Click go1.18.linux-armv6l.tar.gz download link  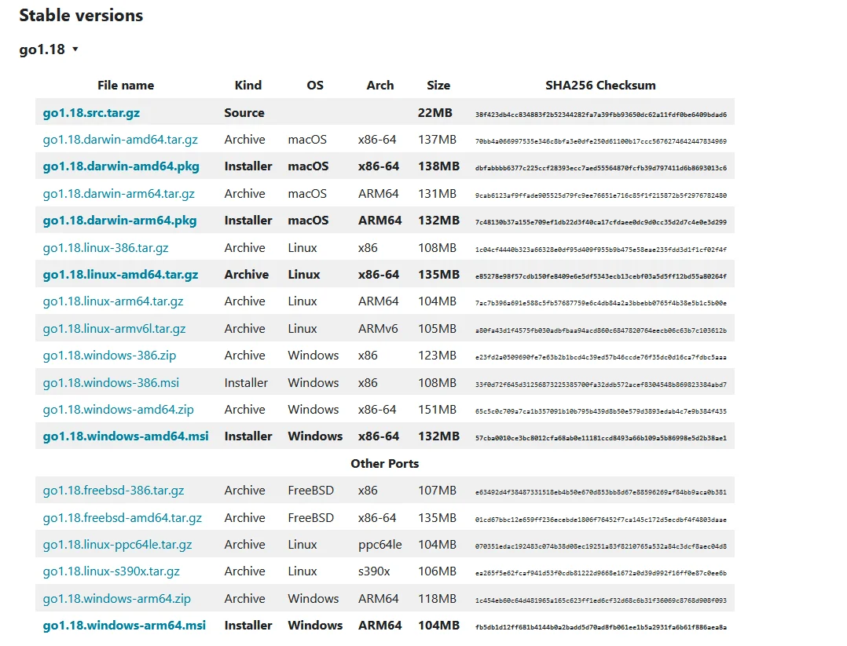pyautogui.click(x=114, y=329)
